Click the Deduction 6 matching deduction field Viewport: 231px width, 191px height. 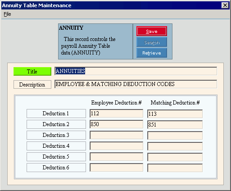[175, 168]
